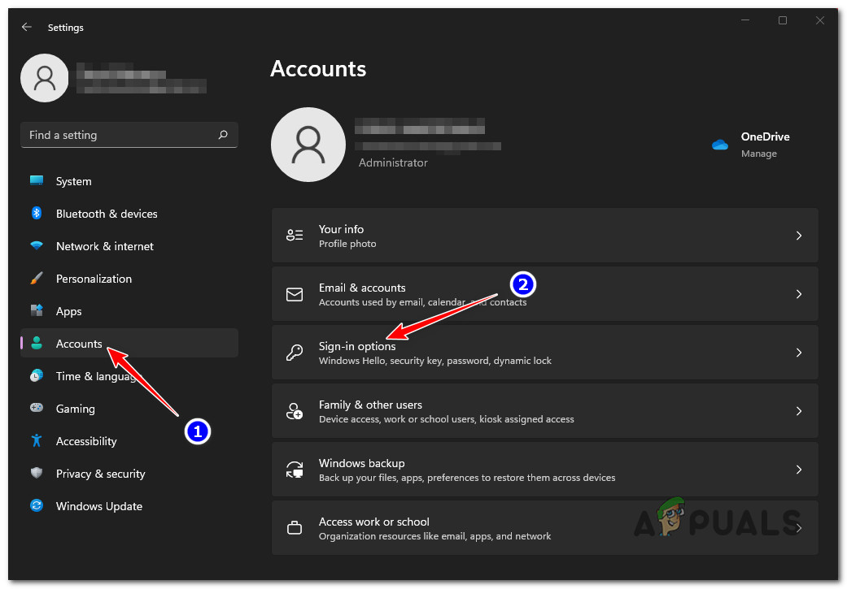
Task: Click the search magnifier icon
Action: [223, 135]
